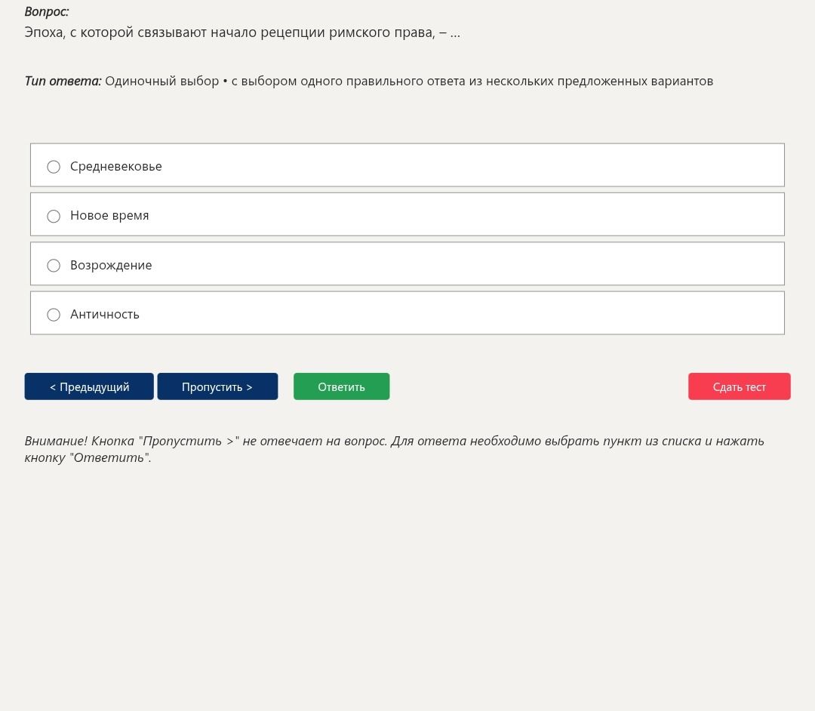Click the Новое время answer label text
Screen dimensions: 815x711
109,216
